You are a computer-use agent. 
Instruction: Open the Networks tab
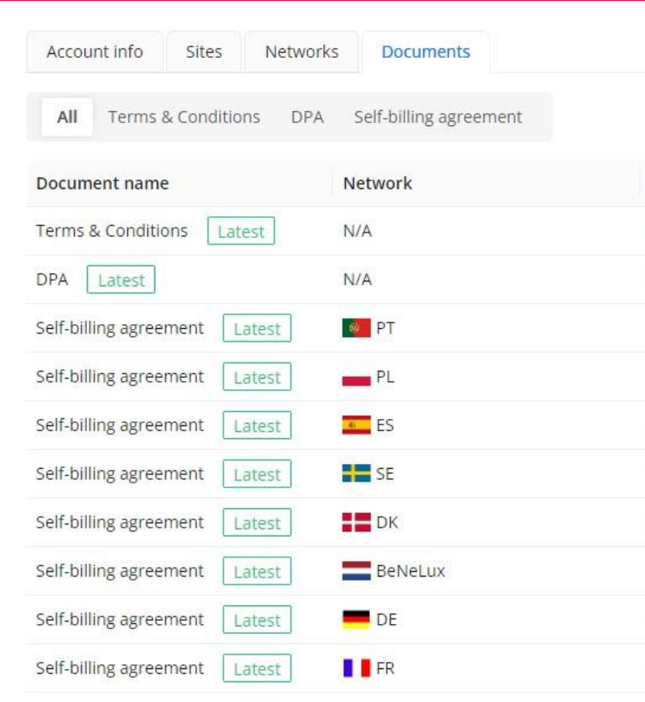tap(302, 52)
